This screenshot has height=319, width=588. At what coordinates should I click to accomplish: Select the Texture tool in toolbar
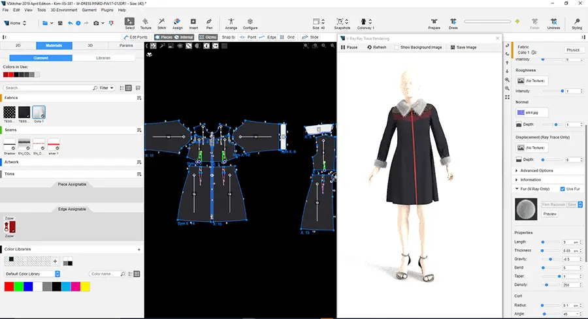146,23
